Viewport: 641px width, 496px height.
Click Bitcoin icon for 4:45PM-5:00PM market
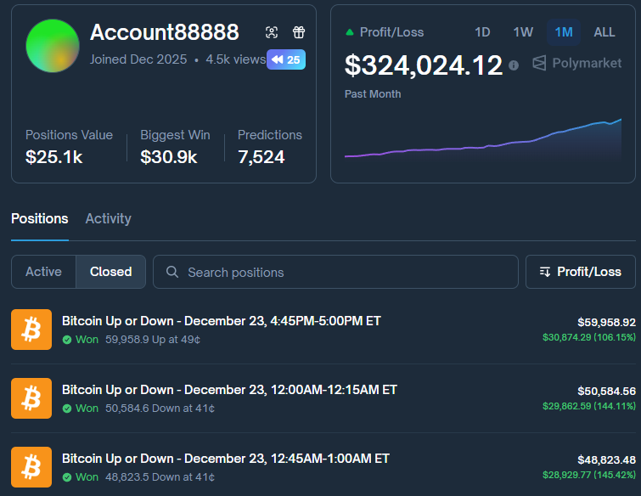click(x=31, y=330)
